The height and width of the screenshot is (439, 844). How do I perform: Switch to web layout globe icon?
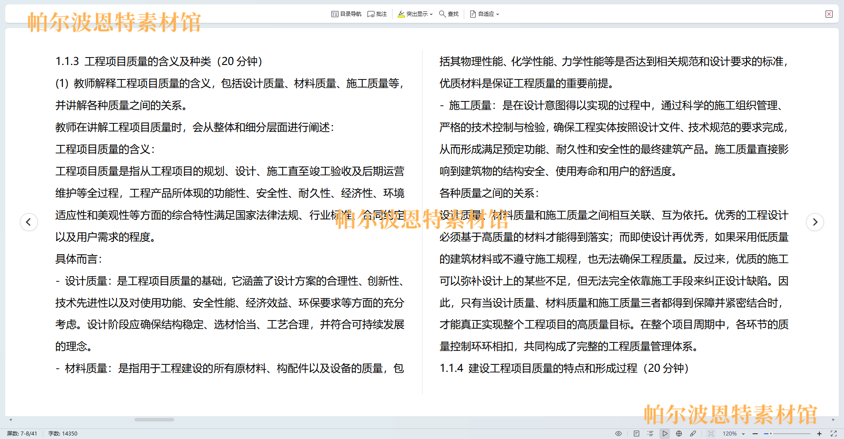(x=679, y=433)
